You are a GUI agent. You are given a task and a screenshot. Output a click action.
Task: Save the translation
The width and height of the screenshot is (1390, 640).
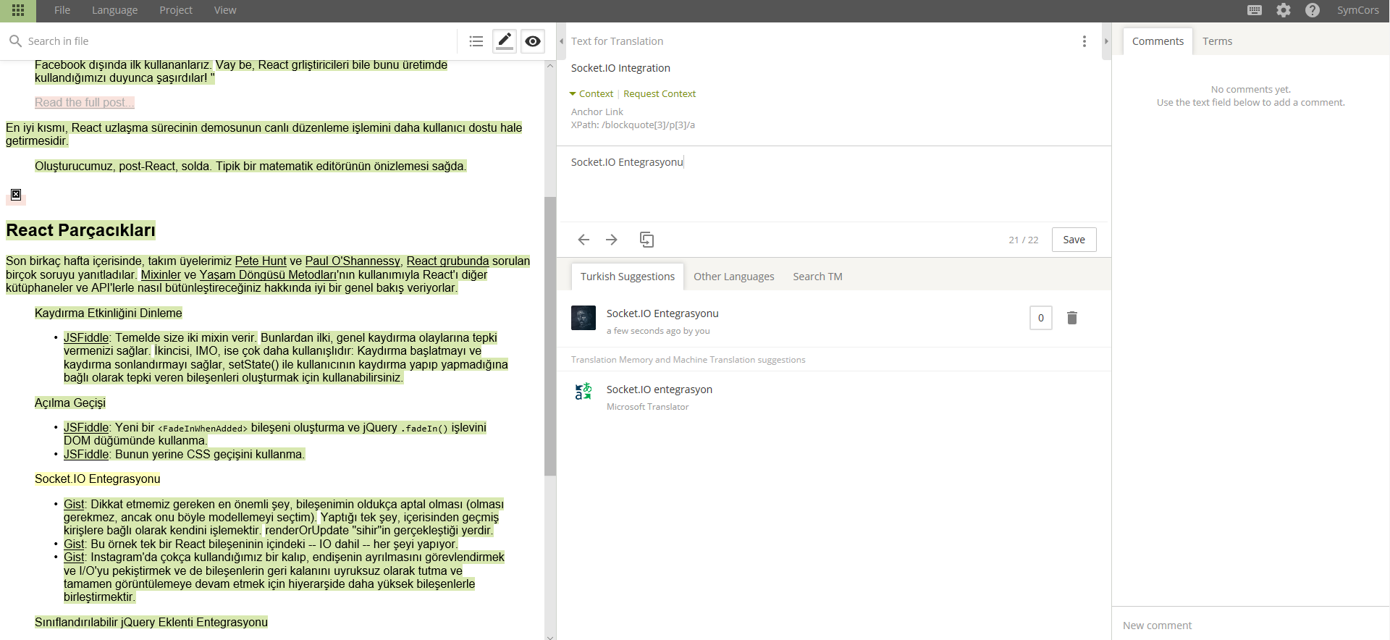click(x=1074, y=240)
